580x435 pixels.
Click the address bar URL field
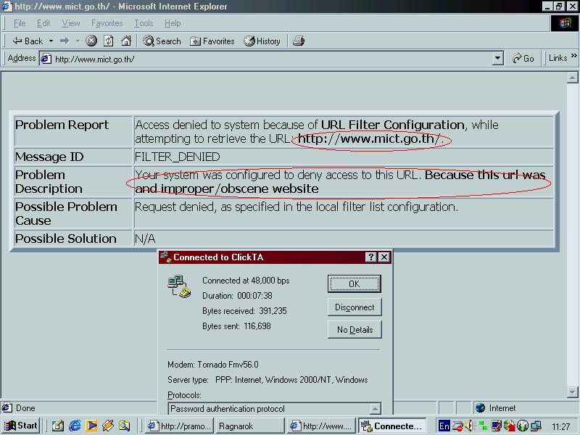(272, 59)
